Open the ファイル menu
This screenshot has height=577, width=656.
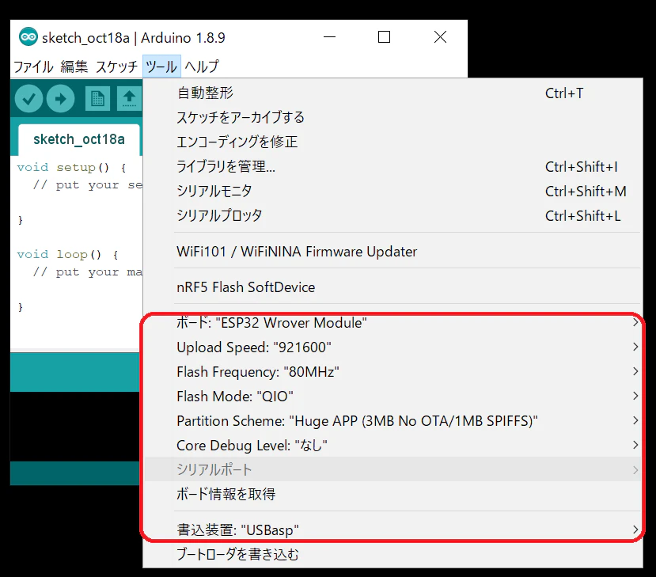33,66
